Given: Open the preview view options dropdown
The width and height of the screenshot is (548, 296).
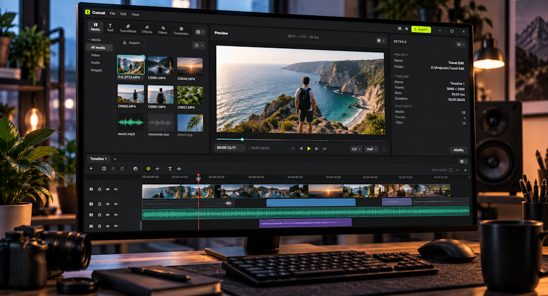Looking at the screenshot, I should [380, 41].
